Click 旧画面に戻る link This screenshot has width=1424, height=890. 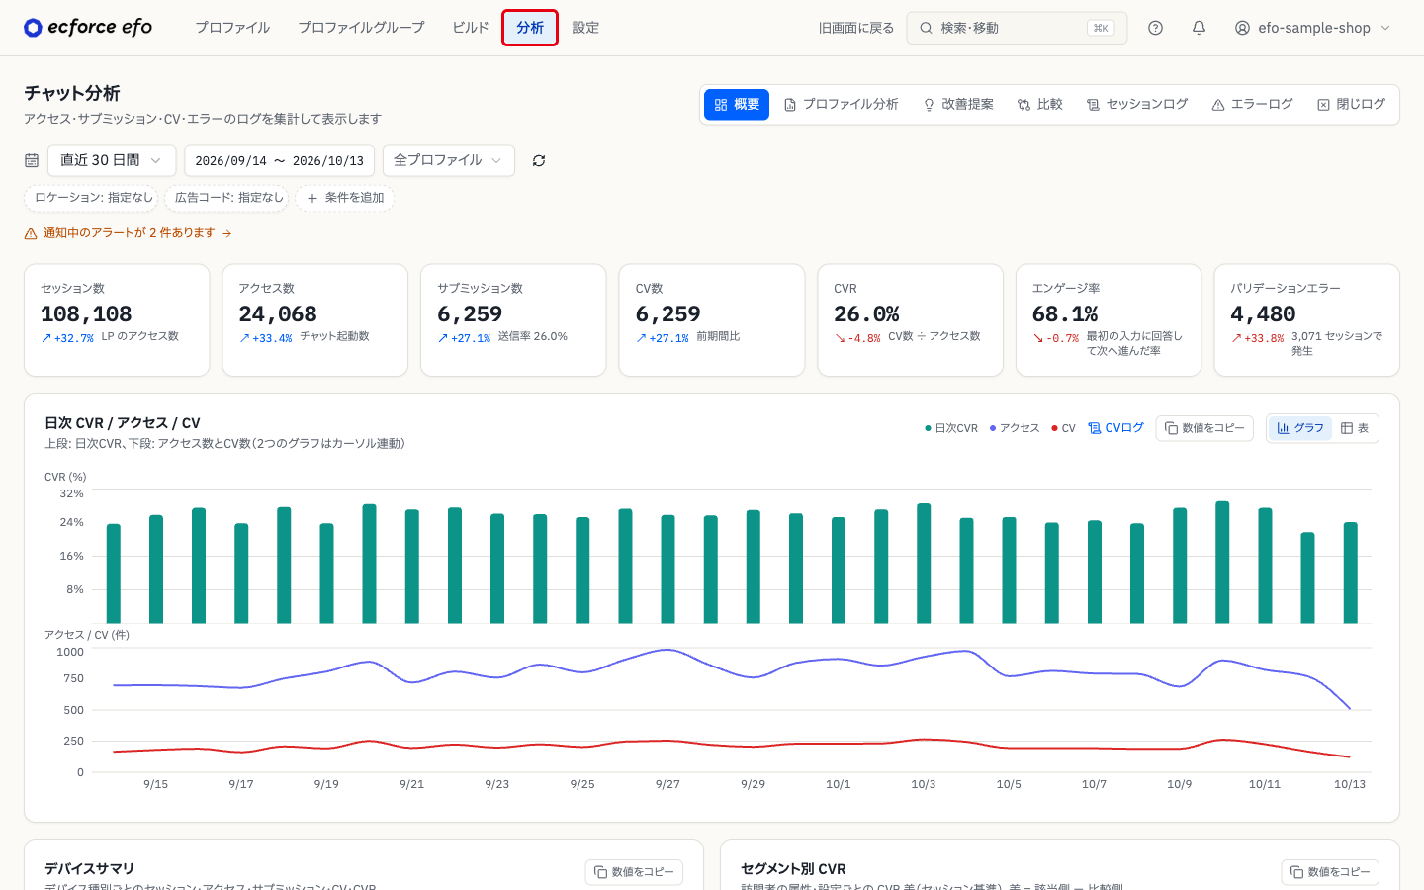pos(856,28)
